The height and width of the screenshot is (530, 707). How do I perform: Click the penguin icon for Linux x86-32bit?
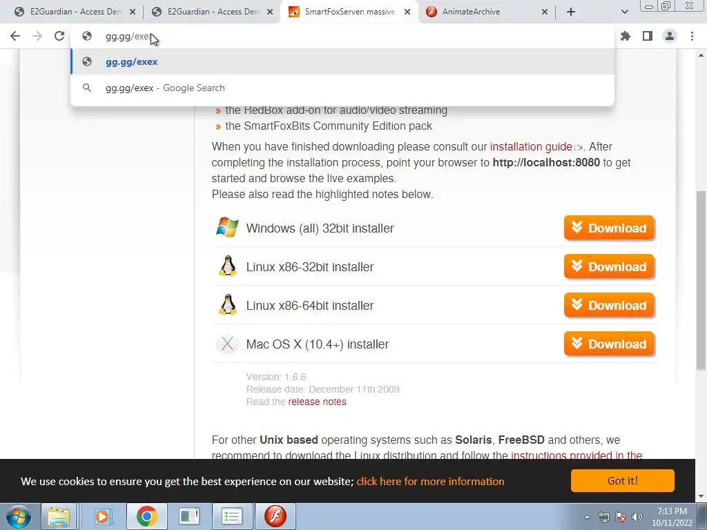[228, 266]
